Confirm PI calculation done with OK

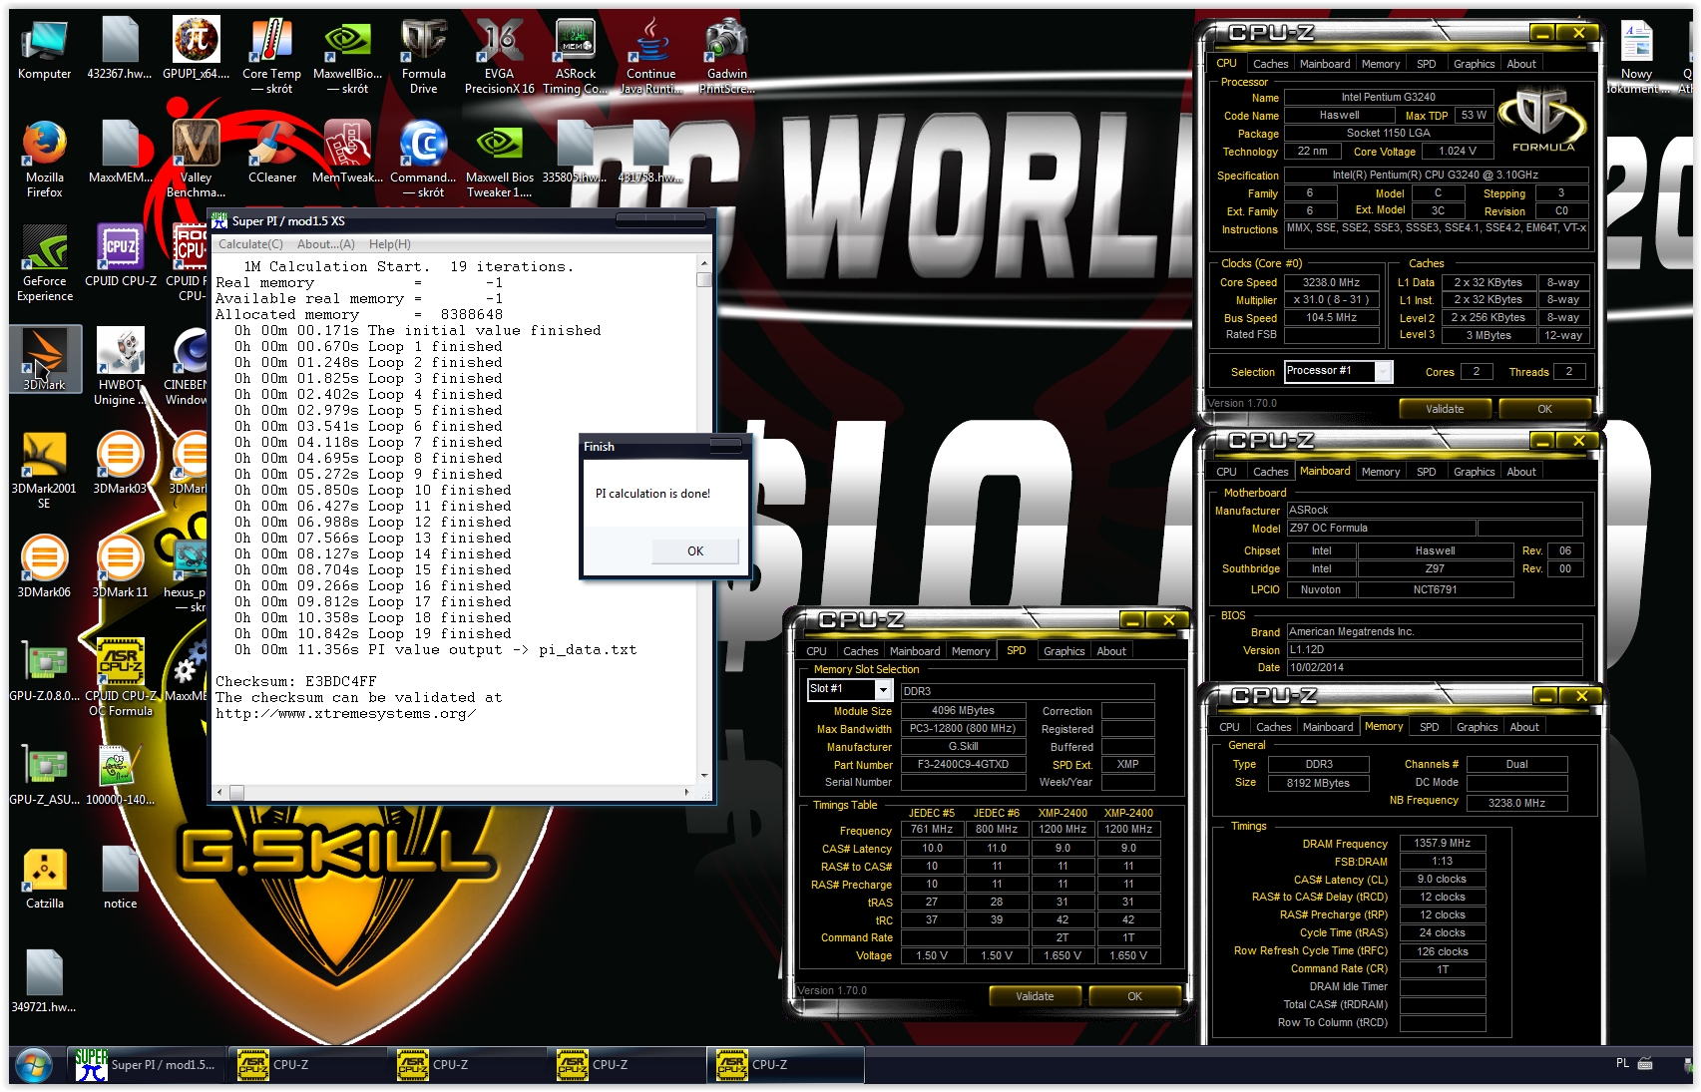click(x=695, y=550)
